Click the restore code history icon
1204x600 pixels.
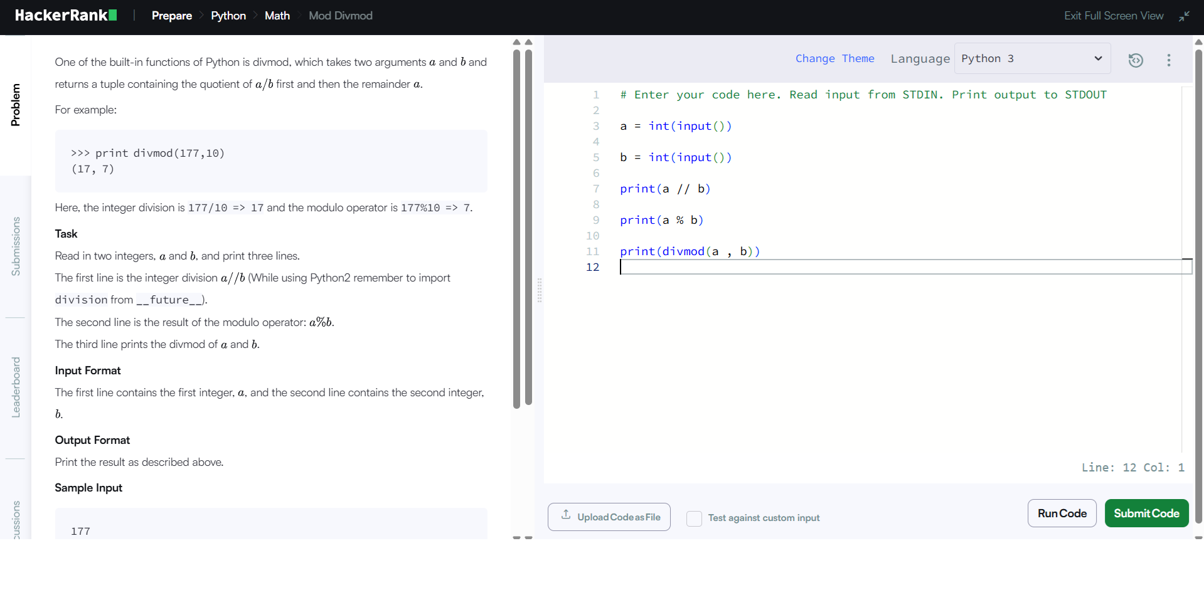tap(1136, 60)
